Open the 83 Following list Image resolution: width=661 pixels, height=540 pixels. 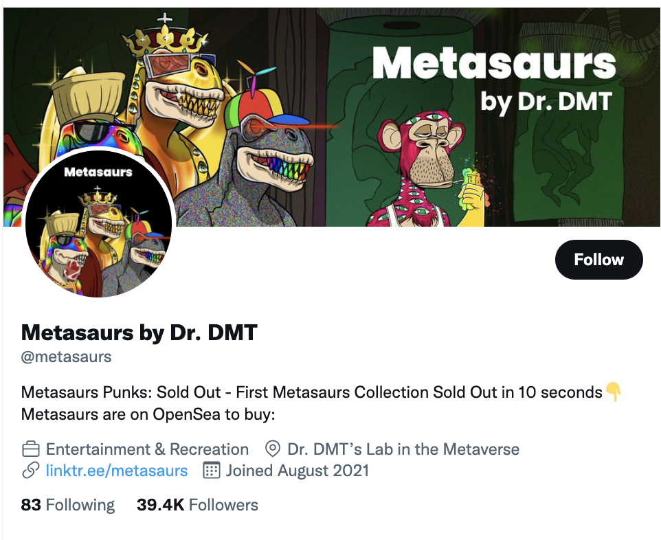[x=68, y=505]
